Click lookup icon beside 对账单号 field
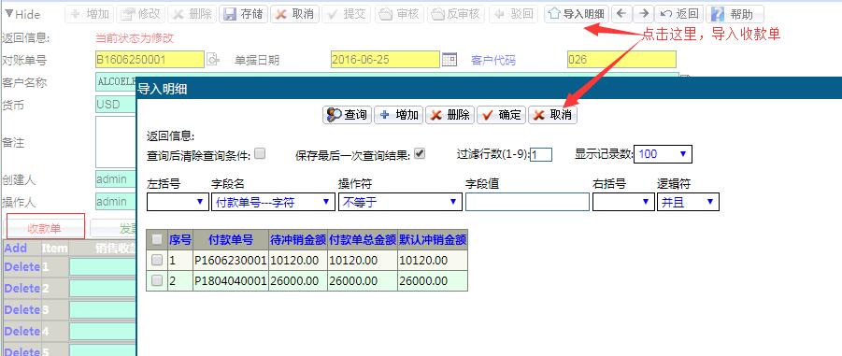 [x=214, y=60]
